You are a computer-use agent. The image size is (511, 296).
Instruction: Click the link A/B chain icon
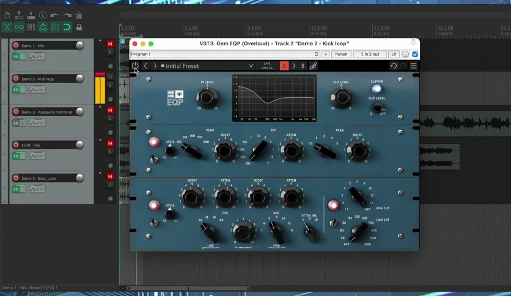click(313, 66)
